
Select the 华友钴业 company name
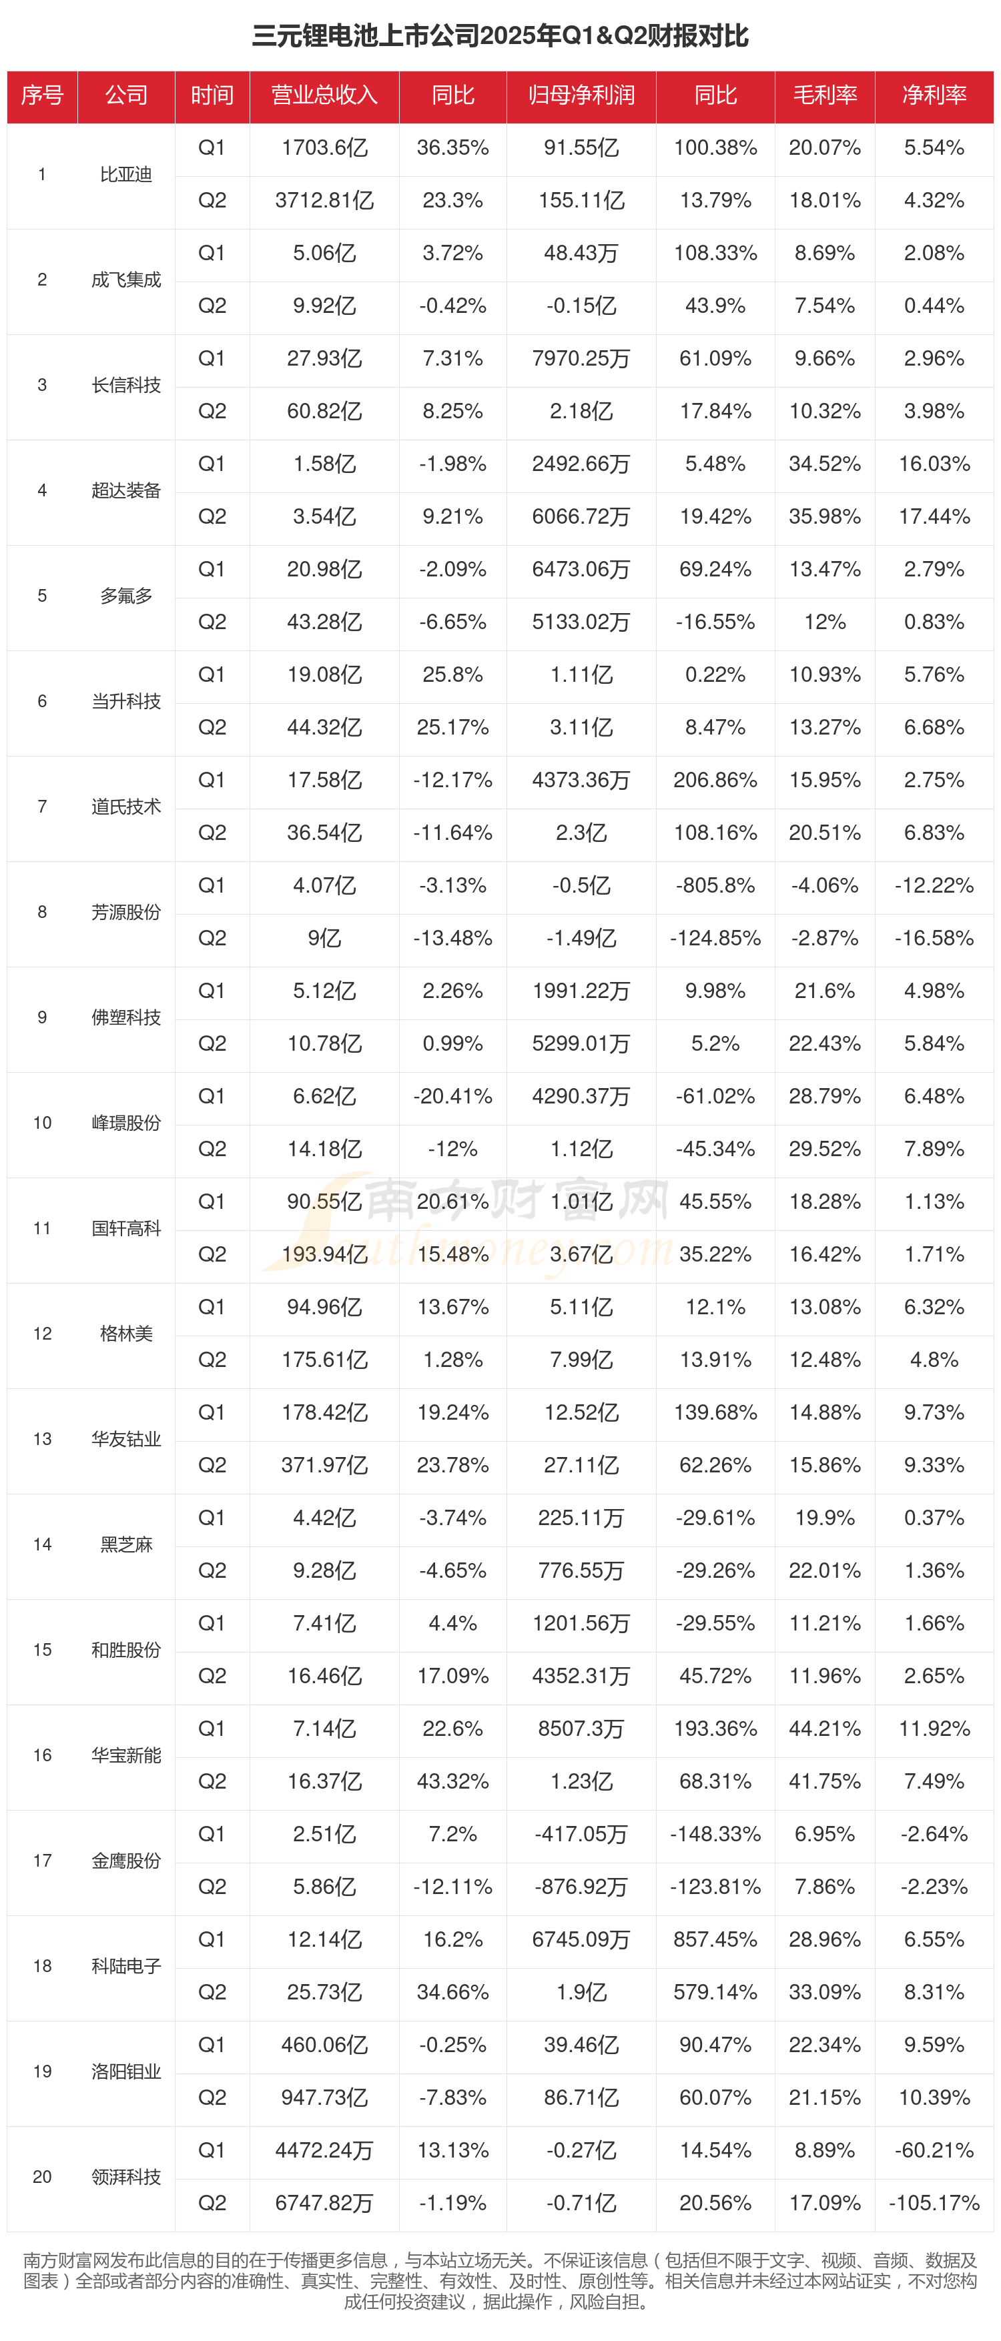pyautogui.click(x=125, y=1440)
